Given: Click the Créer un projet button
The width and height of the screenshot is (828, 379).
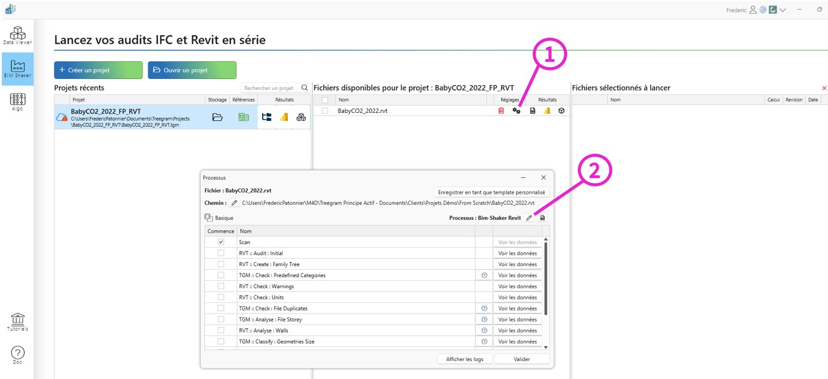Looking at the screenshot, I should point(98,70).
